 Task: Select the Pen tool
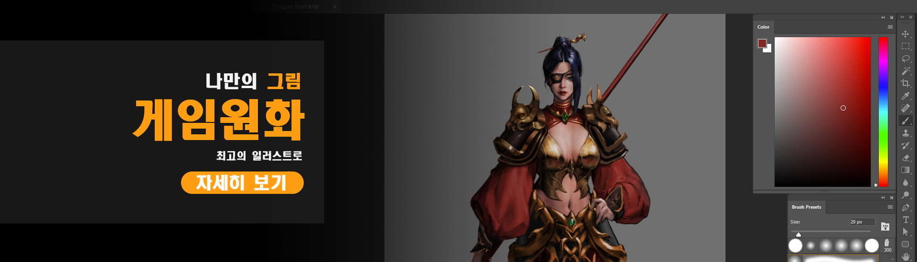pos(905,208)
